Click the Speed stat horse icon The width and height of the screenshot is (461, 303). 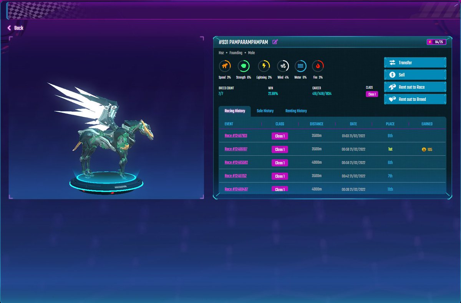pos(225,66)
